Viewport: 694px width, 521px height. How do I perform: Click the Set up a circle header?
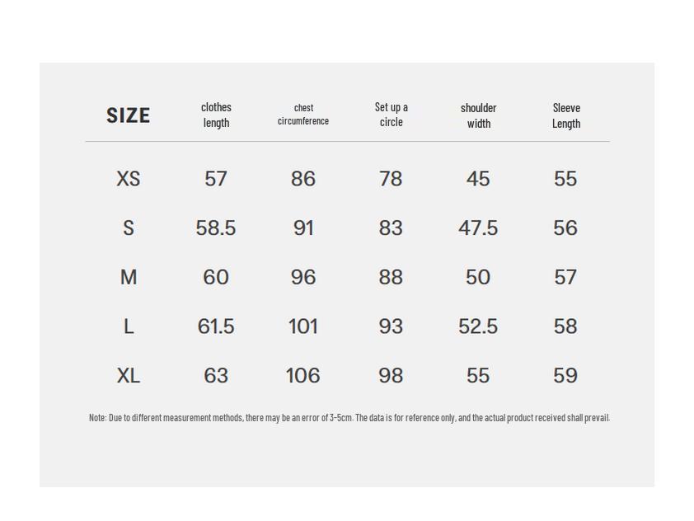coord(391,115)
